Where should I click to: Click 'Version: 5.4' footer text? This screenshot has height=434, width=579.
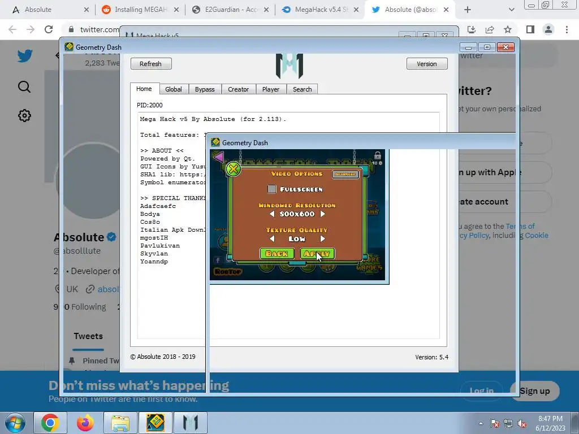(431, 357)
